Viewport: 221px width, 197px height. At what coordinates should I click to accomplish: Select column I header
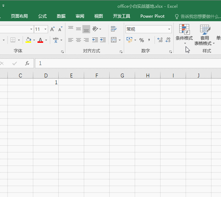[x=173, y=75]
